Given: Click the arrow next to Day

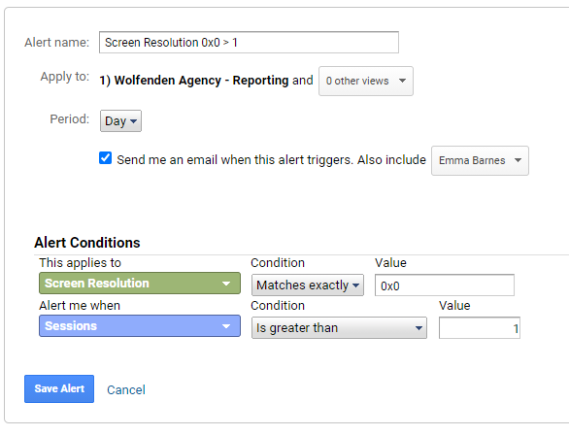Looking at the screenshot, I should coord(134,121).
